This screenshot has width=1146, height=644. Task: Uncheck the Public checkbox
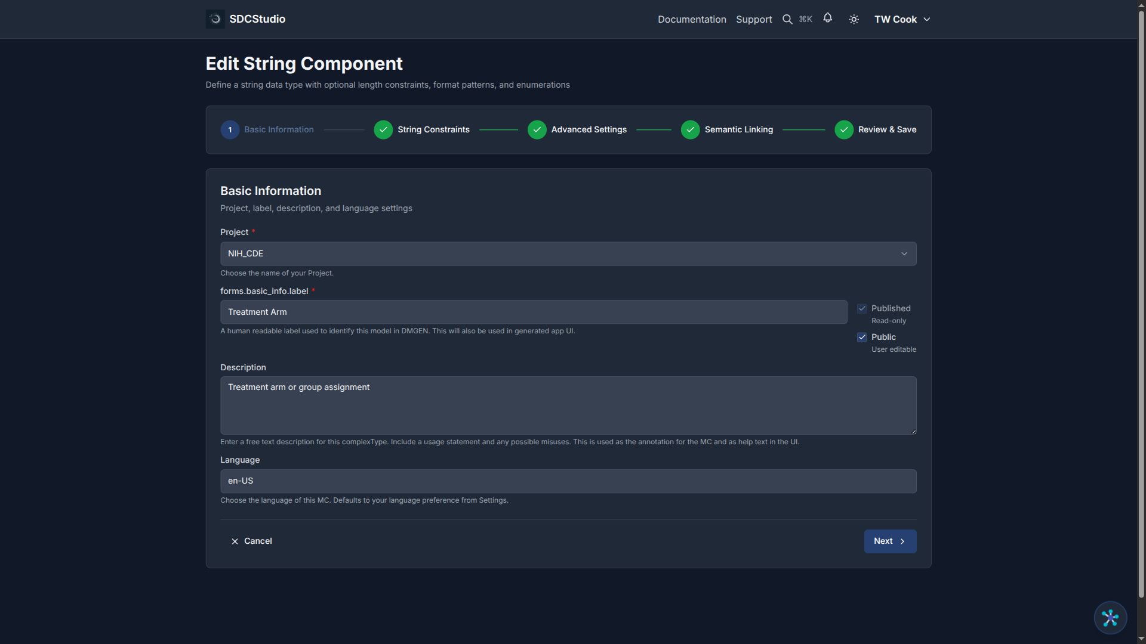862,337
